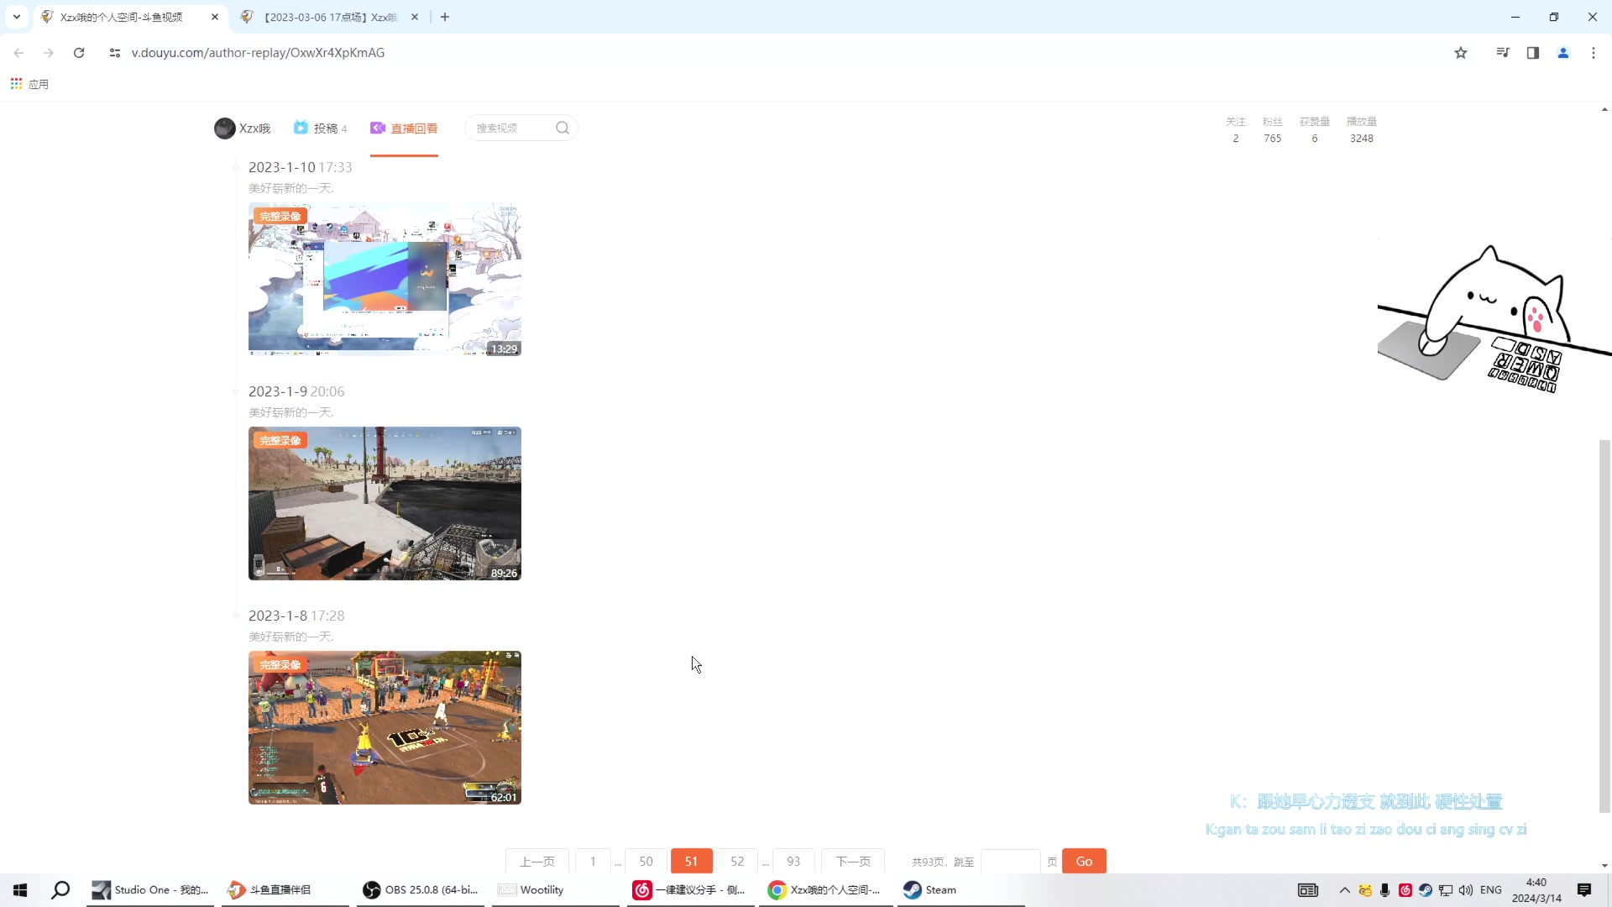Click the OBS icon in taskbar
The width and height of the screenshot is (1612, 907).
pyautogui.click(x=371, y=889)
